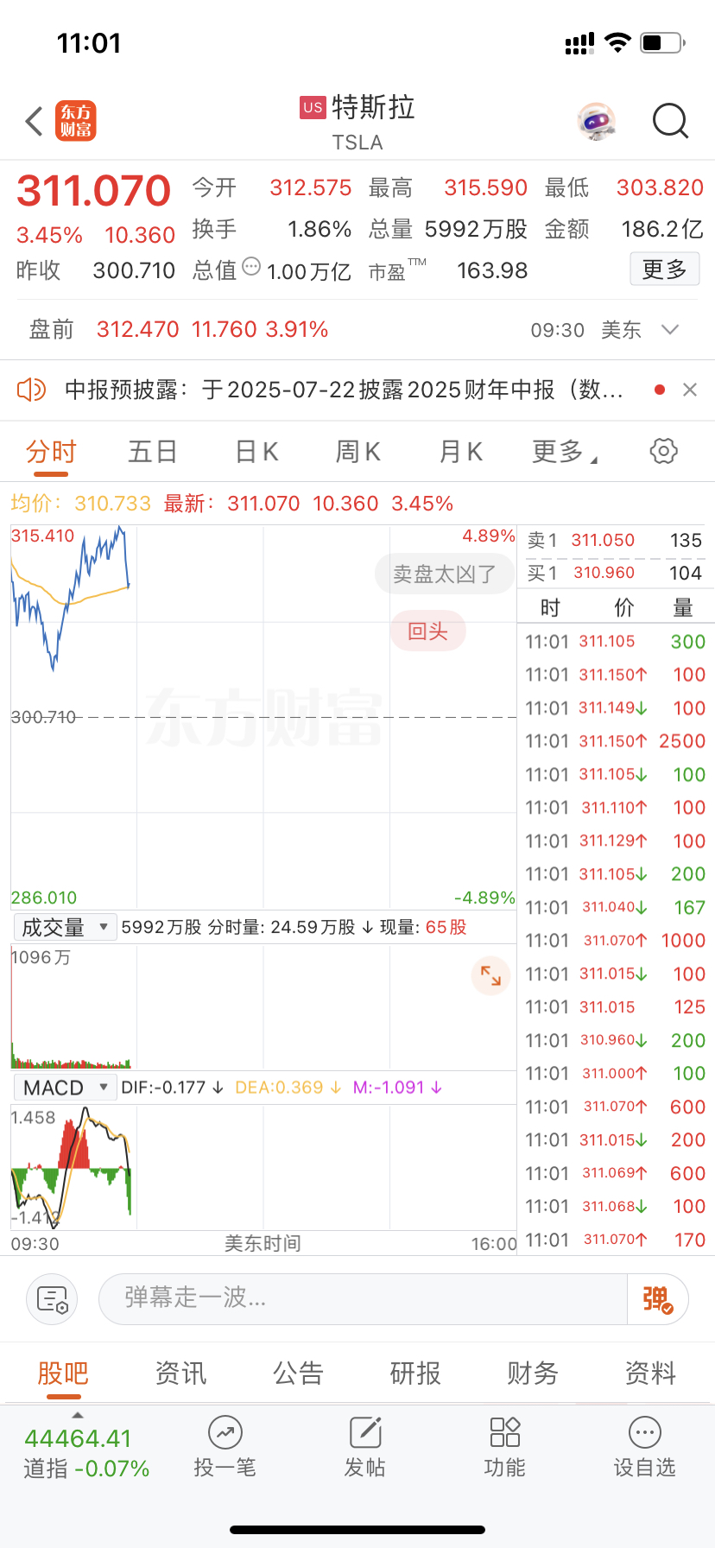Screen dimensions: 715x1548
Task: Open chart settings gear icon
Action: (x=663, y=451)
